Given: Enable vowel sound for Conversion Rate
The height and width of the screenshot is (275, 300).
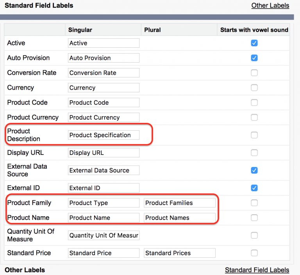Looking at the screenshot, I should [254, 73].
